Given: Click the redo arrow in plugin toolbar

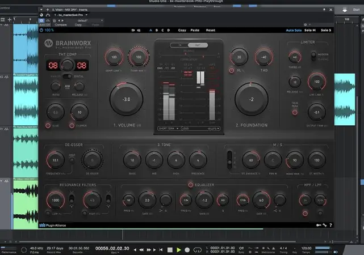Looking at the screenshot, I should click(139, 29).
